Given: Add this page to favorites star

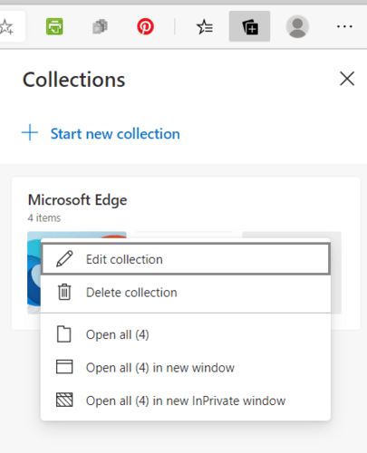Looking at the screenshot, I should tap(6, 26).
